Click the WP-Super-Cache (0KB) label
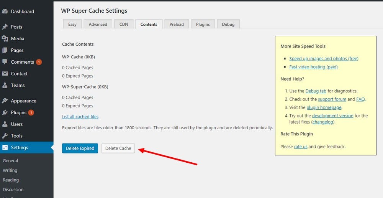This screenshot has width=383, height=198. click(85, 87)
